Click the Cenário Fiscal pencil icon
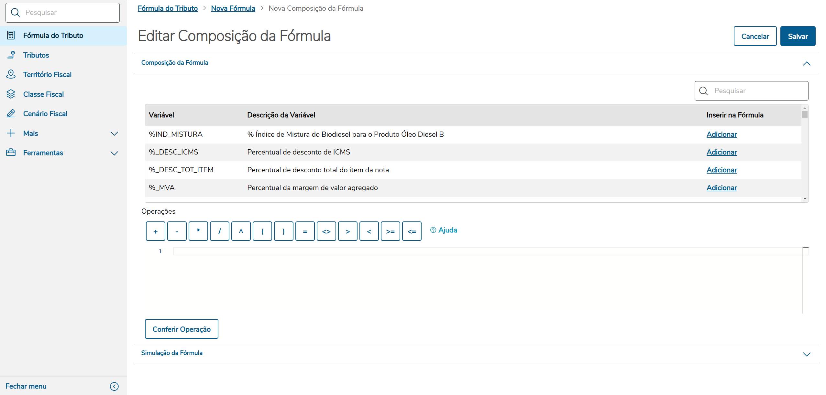Viewport: 826px width, 395px height. [x=11, y=113]
